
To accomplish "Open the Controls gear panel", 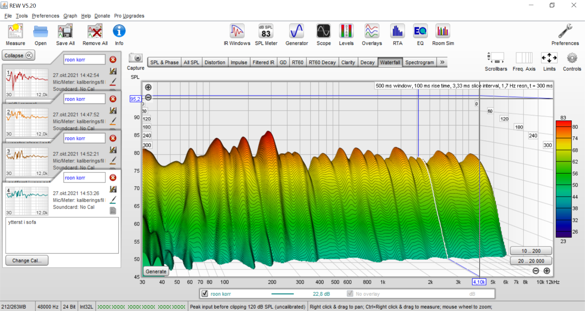I will 572,59.
